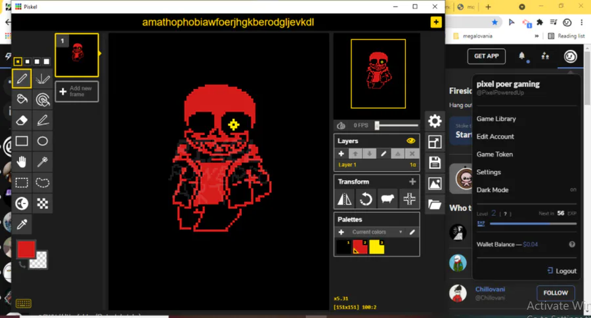The width and height of the screenshot is (591, 318).
Task: Click the move layer down arrow
Action: (369, 153)
